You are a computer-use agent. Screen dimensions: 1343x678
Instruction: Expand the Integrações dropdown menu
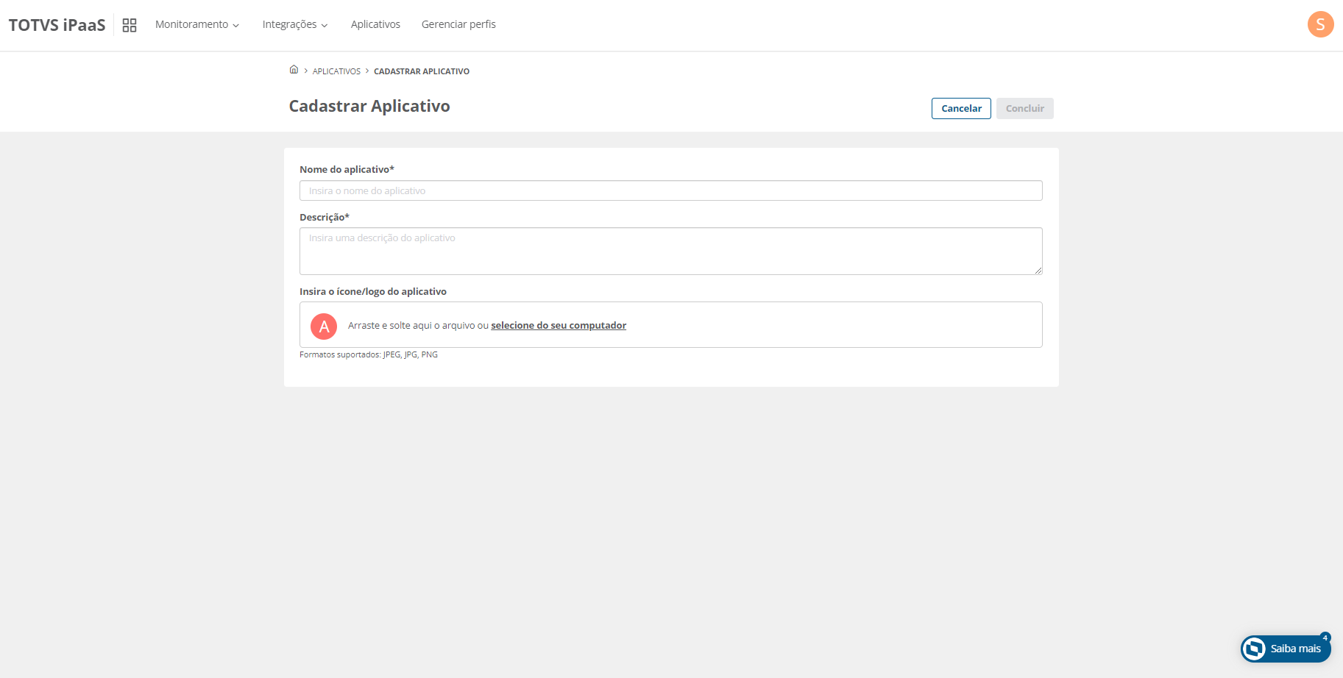[x=295, y=24]
